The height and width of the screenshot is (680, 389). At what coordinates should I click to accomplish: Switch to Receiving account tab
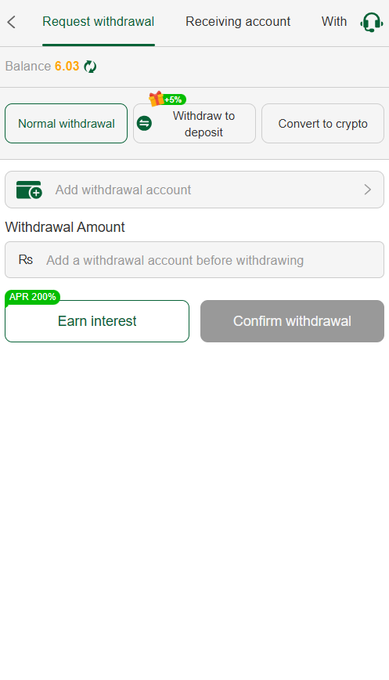238,22
